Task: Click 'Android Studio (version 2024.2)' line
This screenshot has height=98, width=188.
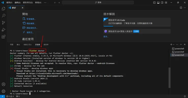Action: [29, 79]
